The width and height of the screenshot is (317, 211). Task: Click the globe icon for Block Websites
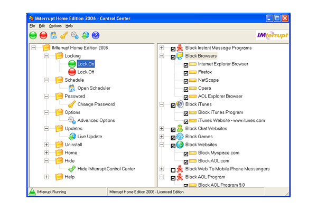point(180,145)
